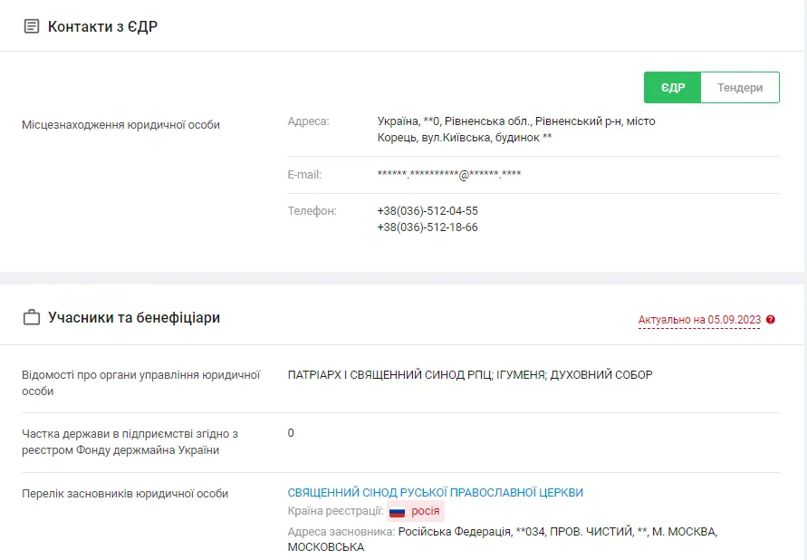Open the Тендери tab
807x560 pixels.
pos(740,88)
